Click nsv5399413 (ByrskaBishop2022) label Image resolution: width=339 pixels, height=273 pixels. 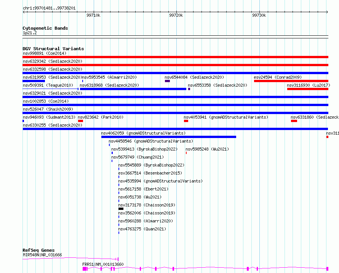(x=144, y=149)
